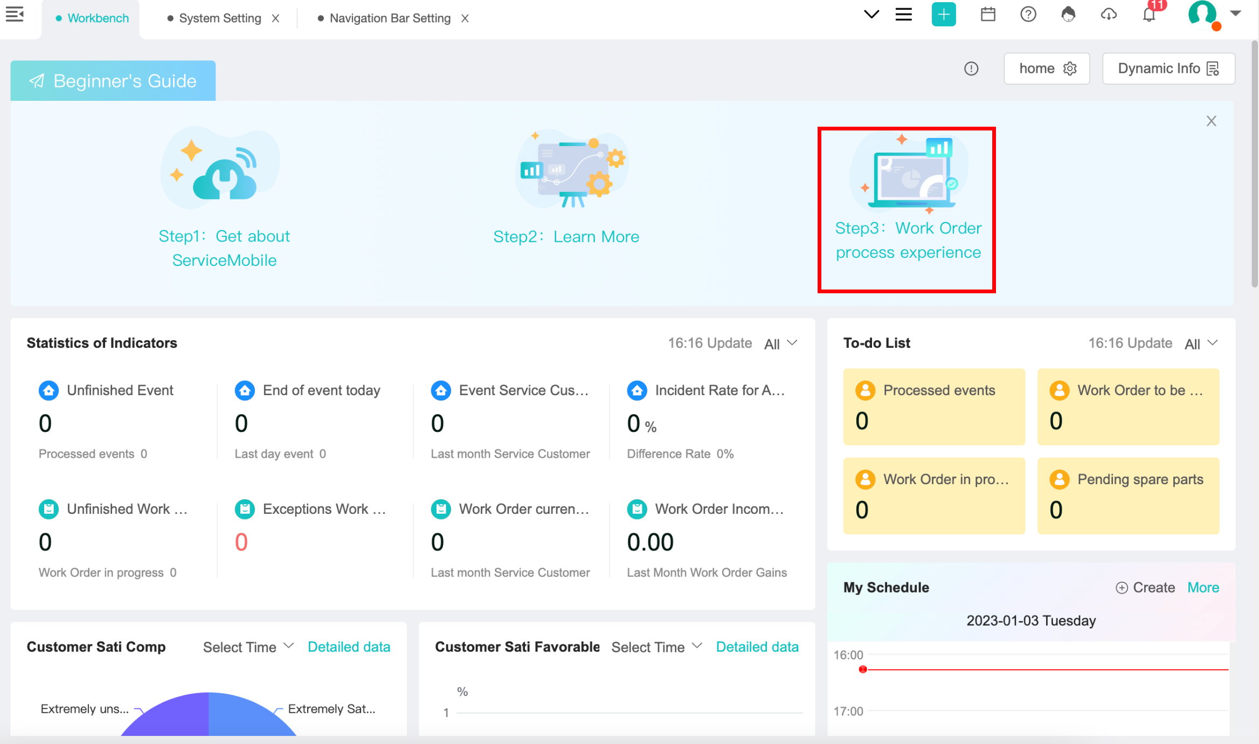Open Step3 Work Order process experience

point(908,240)
